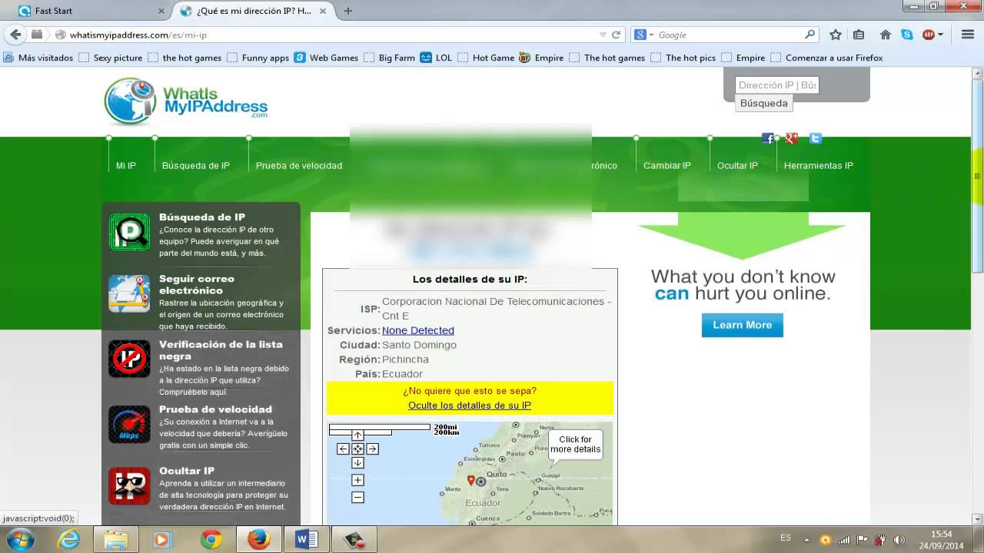Open the Herramientas IP menu item
Screen dimensions: 984x553
(819, 165)
